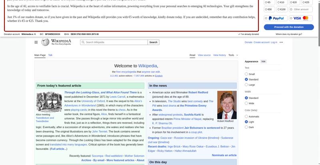Select the €50 donation amount
Viewport: 320px width, 165px height.
pyautogui.click(x=269, y=9)
